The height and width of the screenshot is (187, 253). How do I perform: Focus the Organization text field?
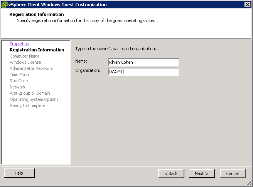pos(143,71)
